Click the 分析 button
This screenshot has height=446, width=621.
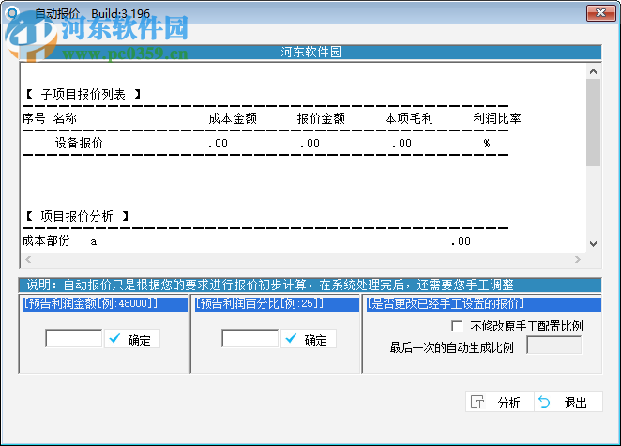click(x=499, y=402)
